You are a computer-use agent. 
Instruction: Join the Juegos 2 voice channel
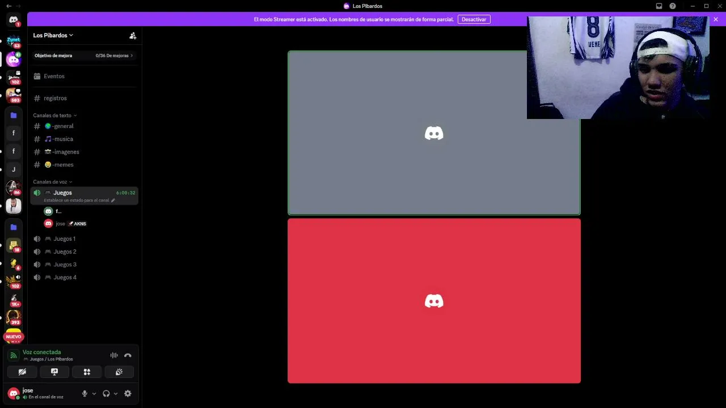coord(84,252)
